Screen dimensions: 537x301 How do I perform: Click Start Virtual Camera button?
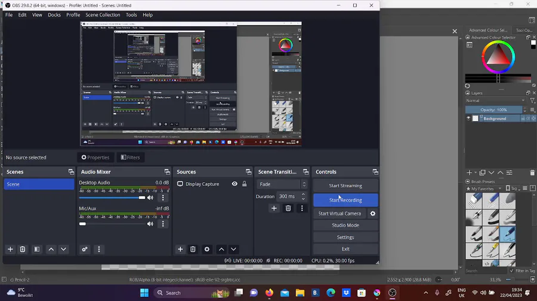340,214
